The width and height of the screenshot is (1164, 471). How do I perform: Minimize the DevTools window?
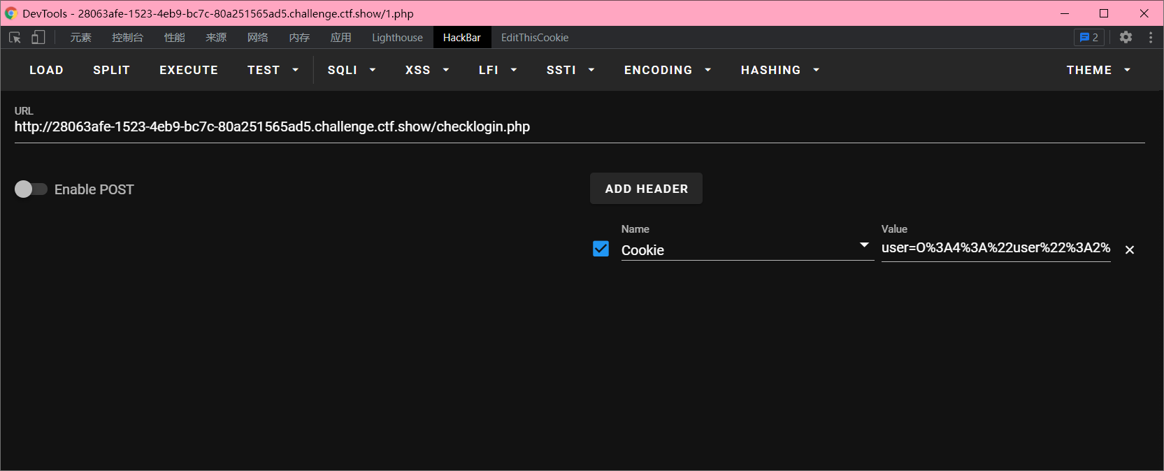click(x=1065, y=13)
